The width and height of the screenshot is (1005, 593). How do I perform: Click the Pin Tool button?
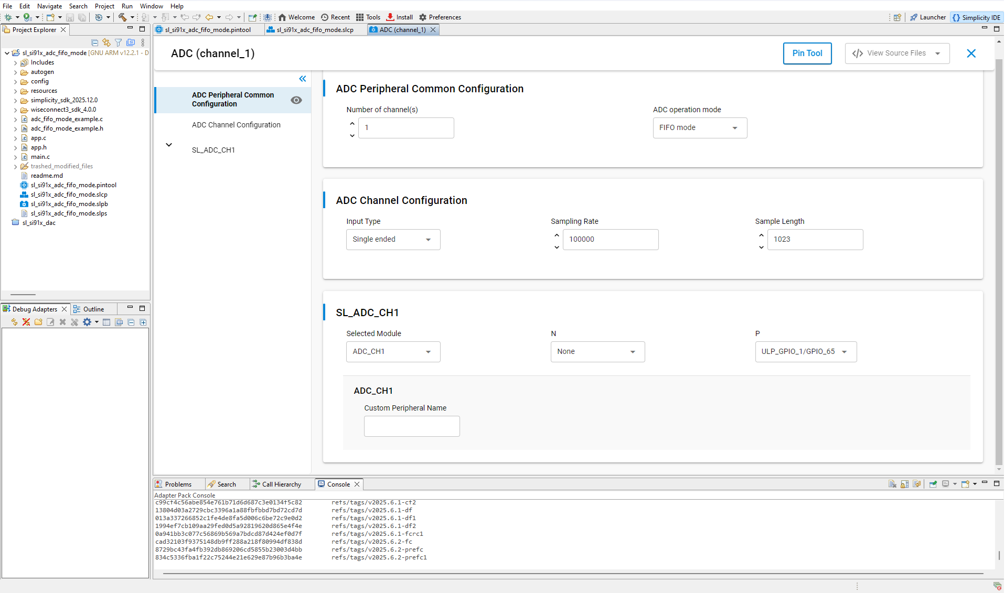pyautogui.click(x=807, y=53)
